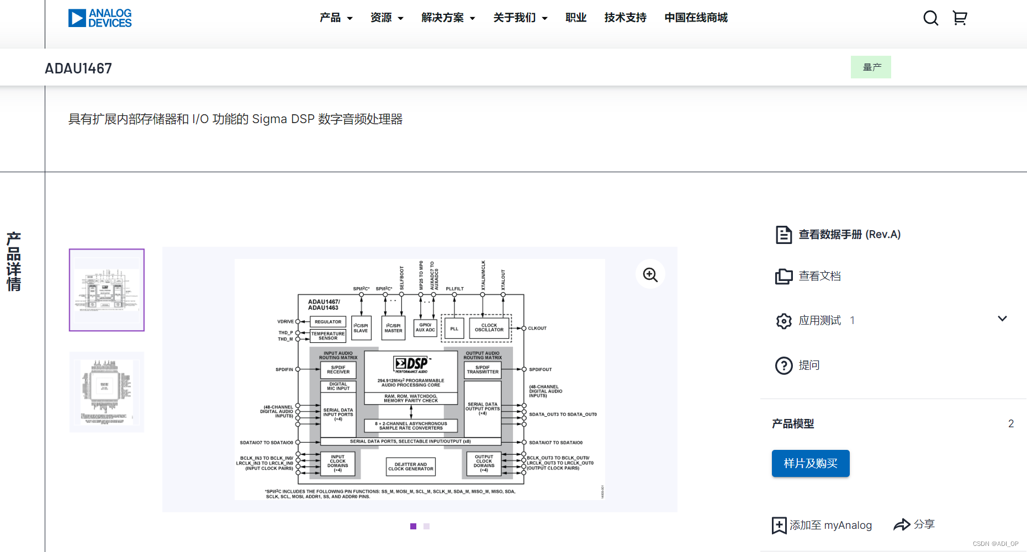
Task: Click the product model count 2
Action: click(x=1011, y=424)
